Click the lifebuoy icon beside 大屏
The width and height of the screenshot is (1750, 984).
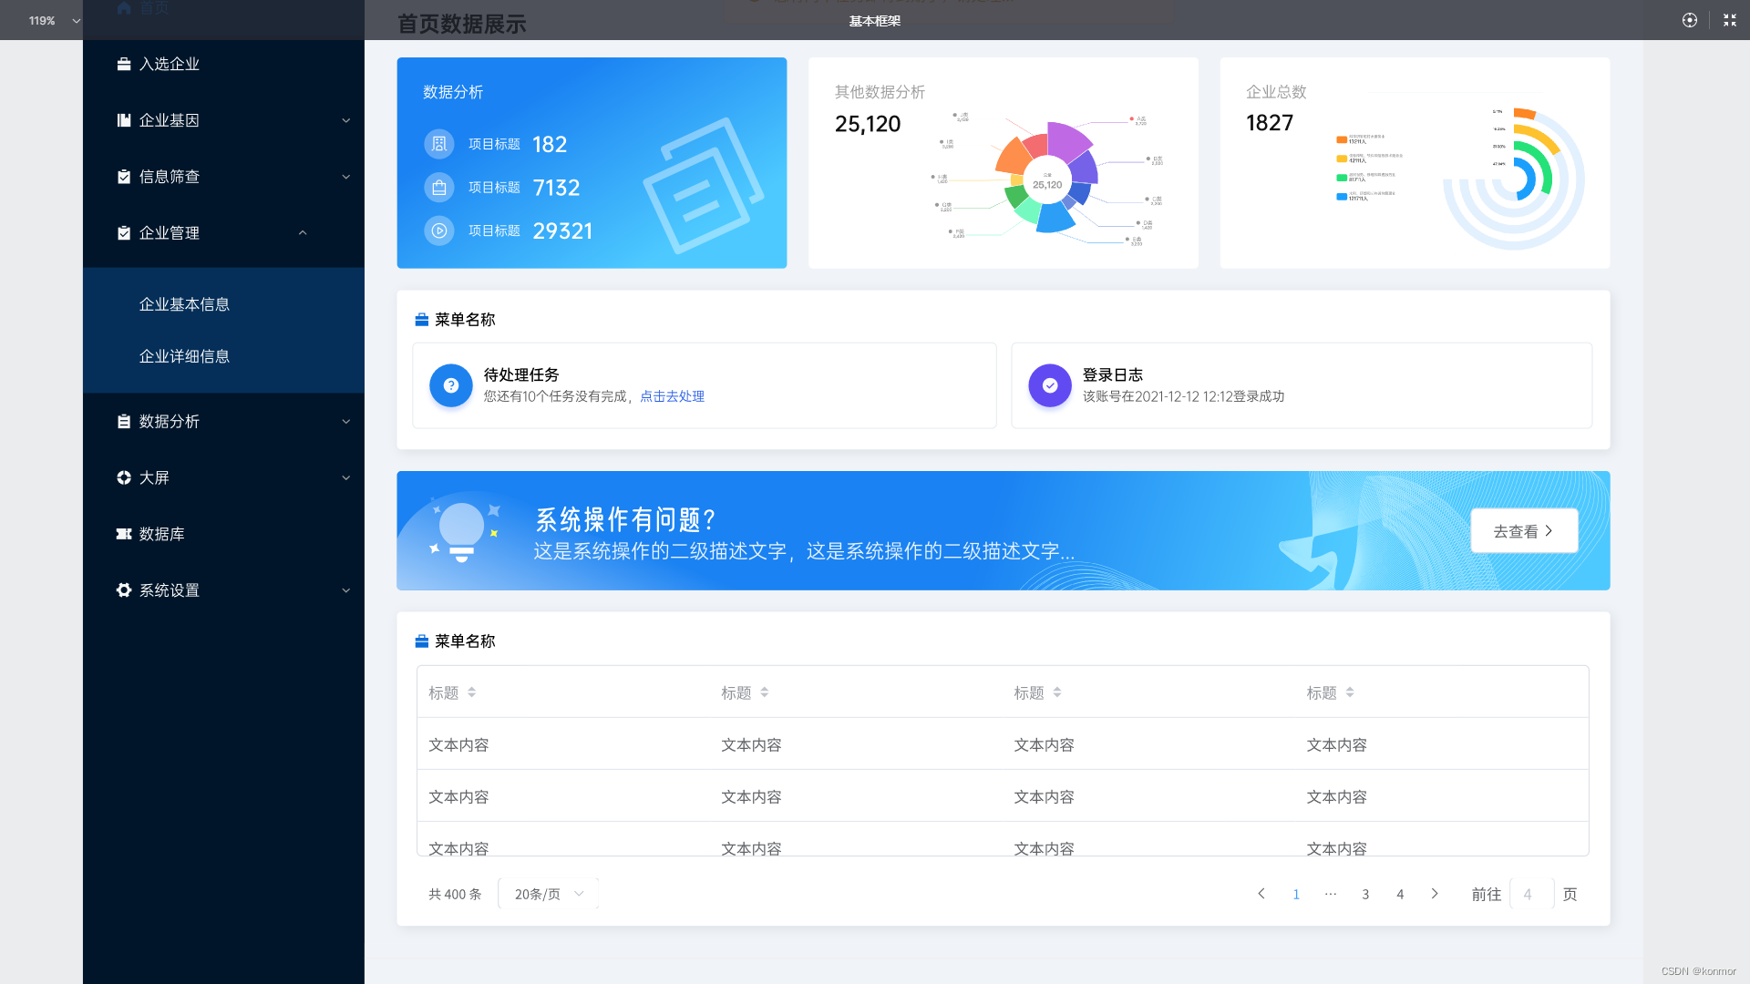point(124,477)
